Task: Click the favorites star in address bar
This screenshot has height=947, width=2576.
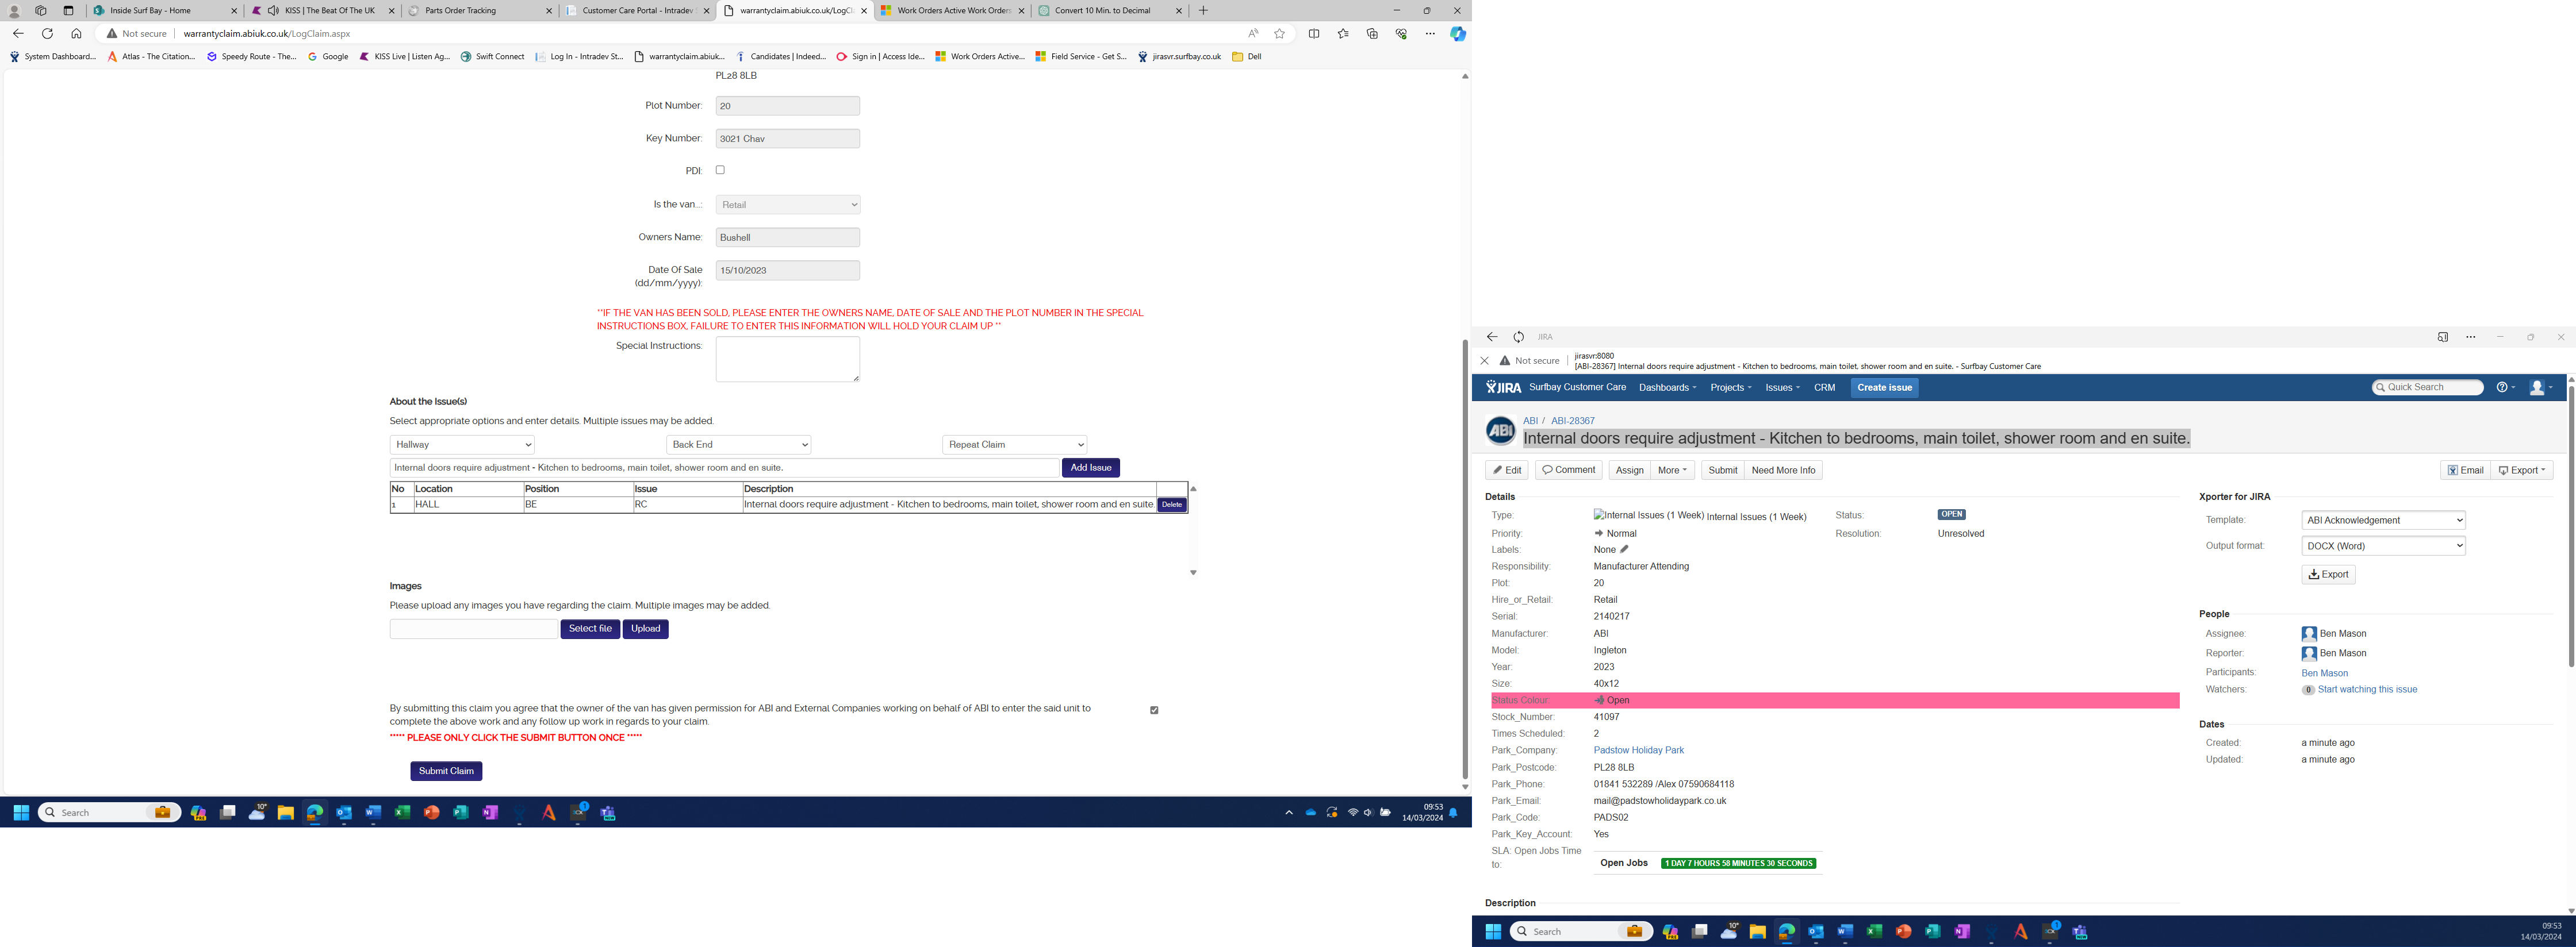Action: [1279, 33]
